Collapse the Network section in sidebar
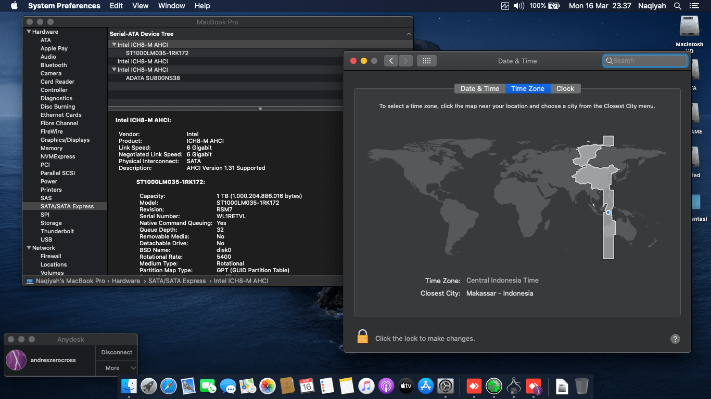Image resolution: width=711 pixels, height=399 pixels. pyautogui.click(x=29, y=248)
